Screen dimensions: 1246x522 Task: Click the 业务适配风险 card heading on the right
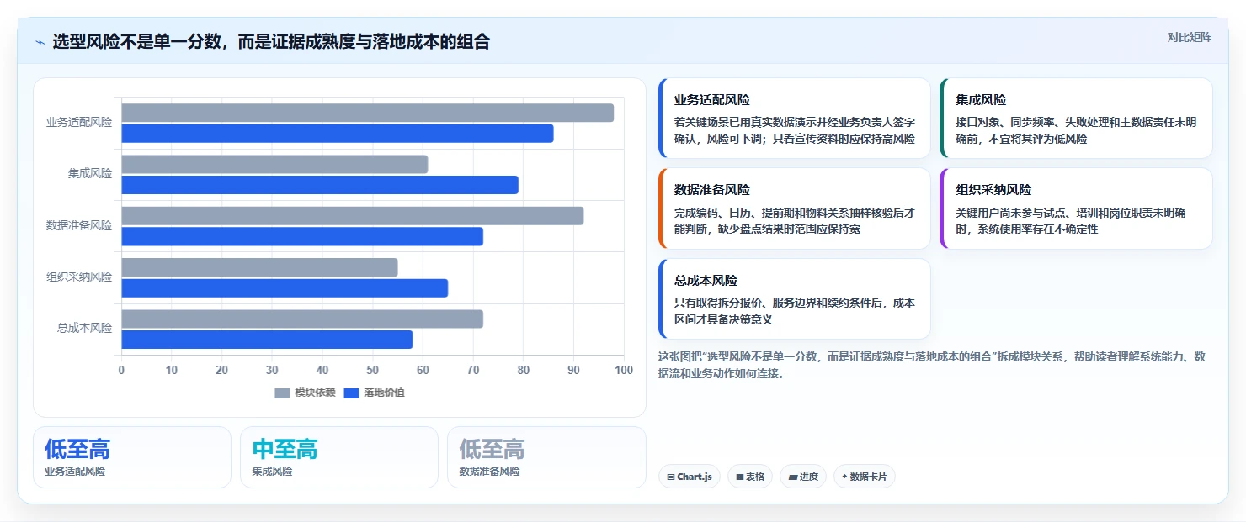tap(711, 99)
